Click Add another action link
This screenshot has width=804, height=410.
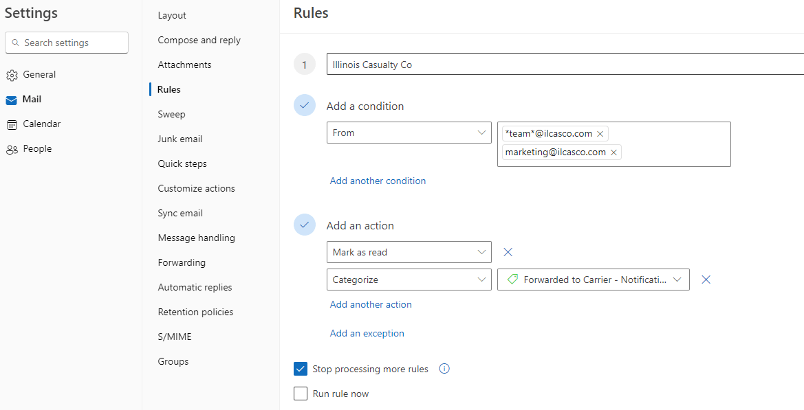pyautogui.click(x=371, y=304)
